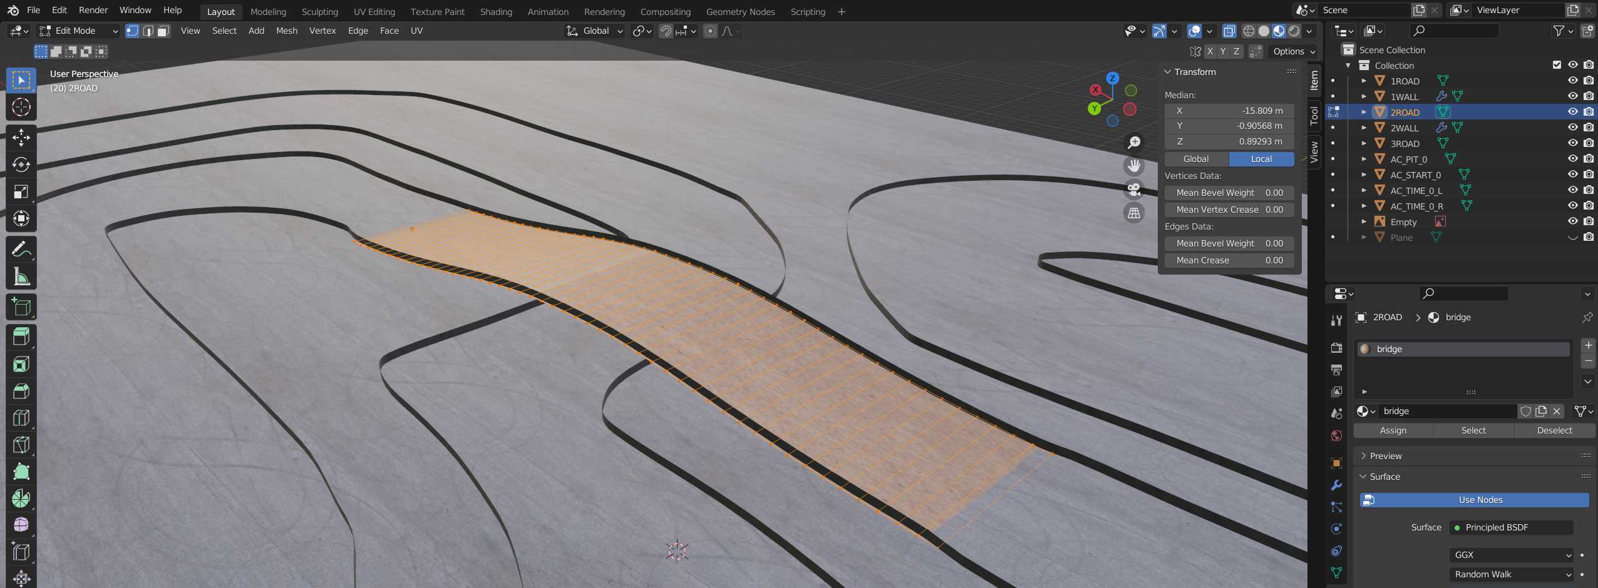This screenshot has width=1598, height=588.
Task: Select the Poly Build tool
Action: click(21, 472)
